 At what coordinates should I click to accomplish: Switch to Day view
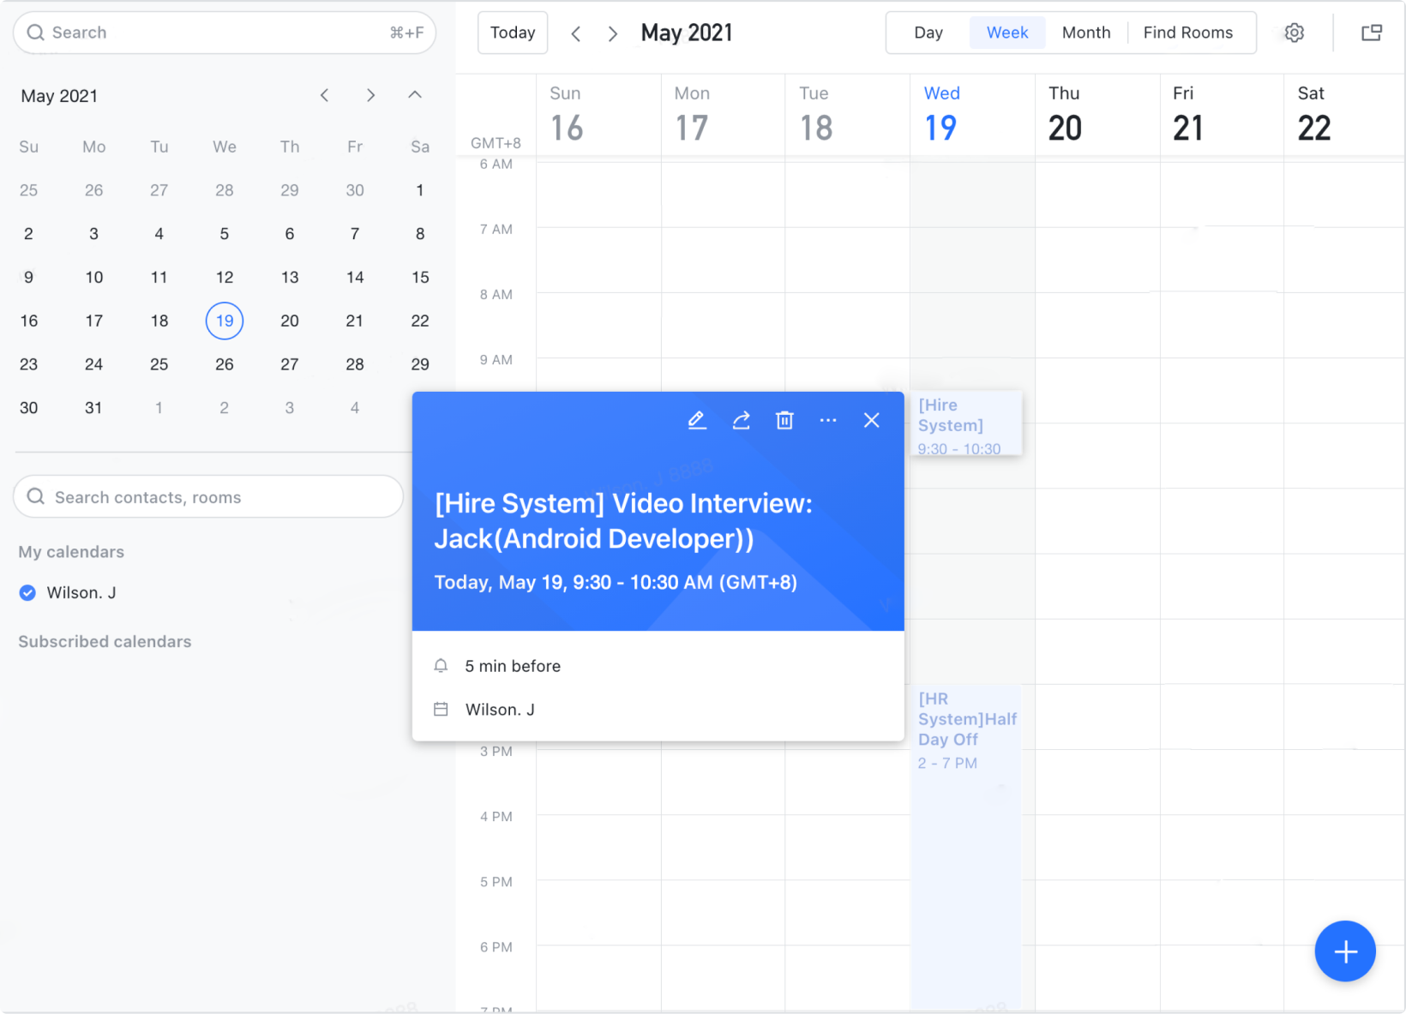click(928, 33)
